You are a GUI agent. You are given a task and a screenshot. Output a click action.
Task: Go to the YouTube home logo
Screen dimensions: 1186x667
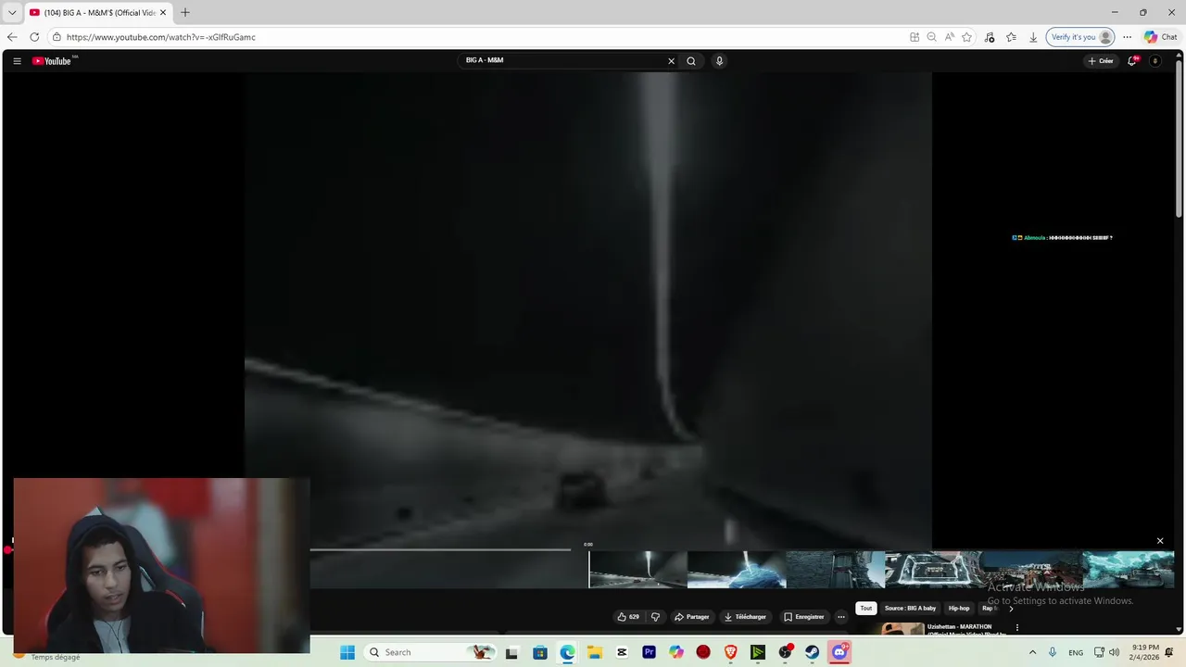click(54, 61)
